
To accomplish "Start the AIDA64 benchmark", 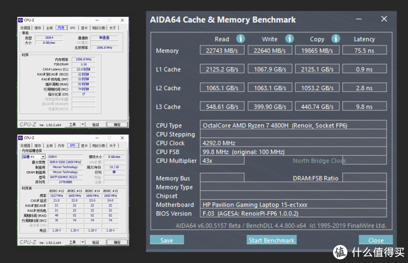I will tap(271, 240).
